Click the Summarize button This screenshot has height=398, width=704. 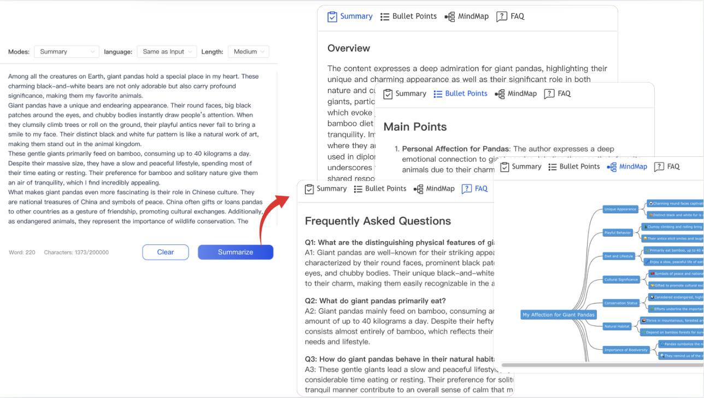(x=236, y=252)
